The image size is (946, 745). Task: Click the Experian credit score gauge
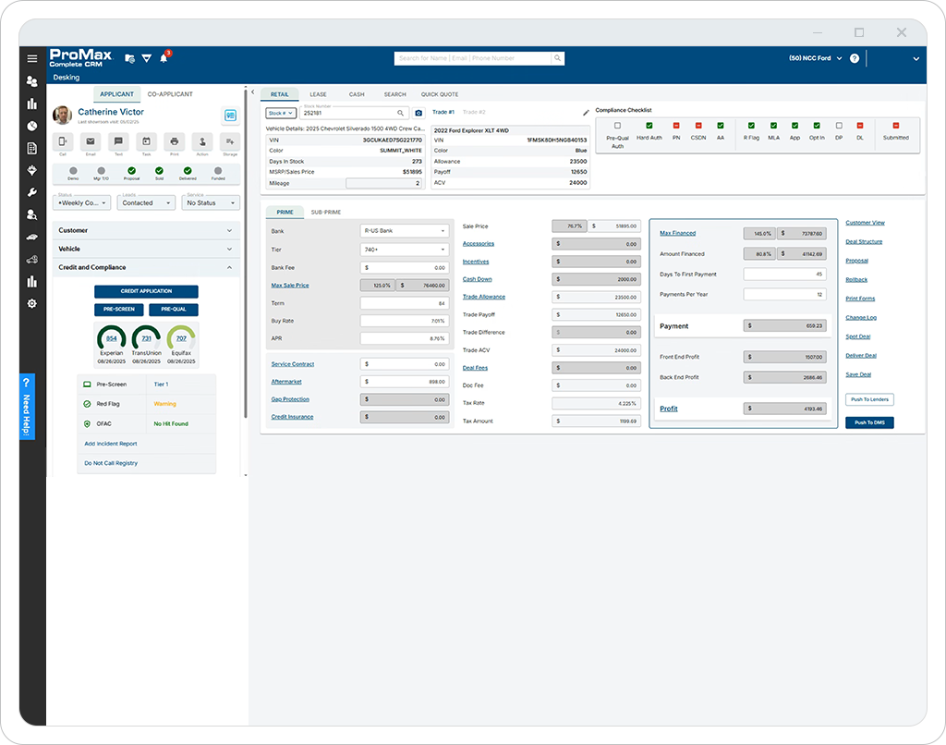(x=112, y=338)
